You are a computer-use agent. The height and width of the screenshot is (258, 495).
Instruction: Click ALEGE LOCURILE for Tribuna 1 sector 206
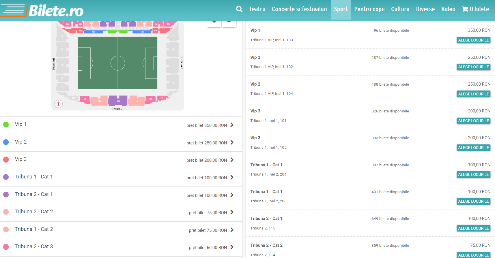tap(473, 201)
